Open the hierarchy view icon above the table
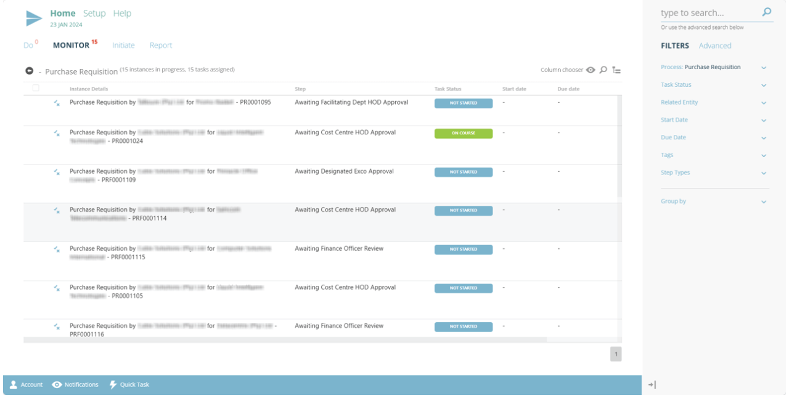This screenshot has width=789, height=398. 616,70
